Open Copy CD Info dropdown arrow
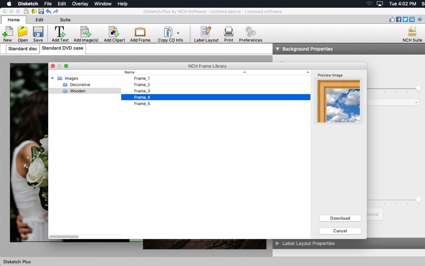This screenshot has width=425, height=266. tap(178, 33)
